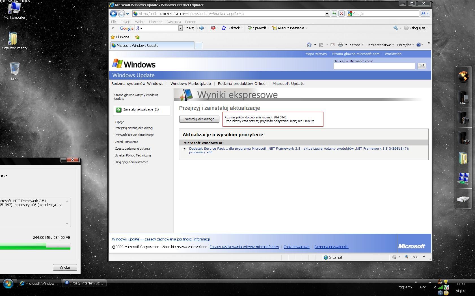Open a new blank tab
Viewport: 475px width, 296px height.
[199, 45]
